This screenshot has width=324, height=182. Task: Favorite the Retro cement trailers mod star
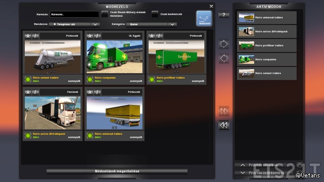28,36
